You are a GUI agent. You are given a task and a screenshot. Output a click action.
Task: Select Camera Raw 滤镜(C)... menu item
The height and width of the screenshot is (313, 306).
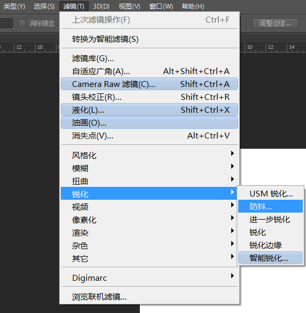pyautogui.click(x=150, y=84)
